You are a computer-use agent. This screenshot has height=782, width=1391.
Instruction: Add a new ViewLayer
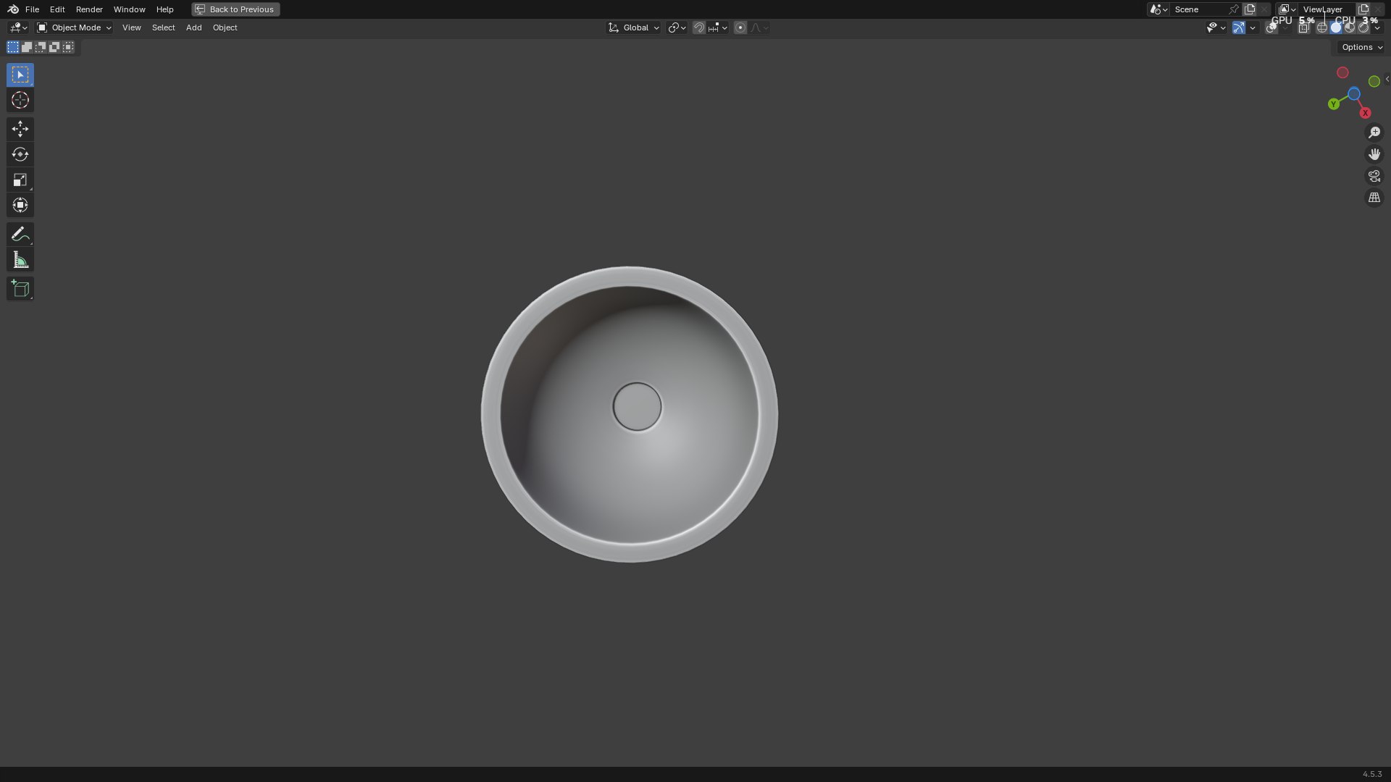[x=1363, y=9]
